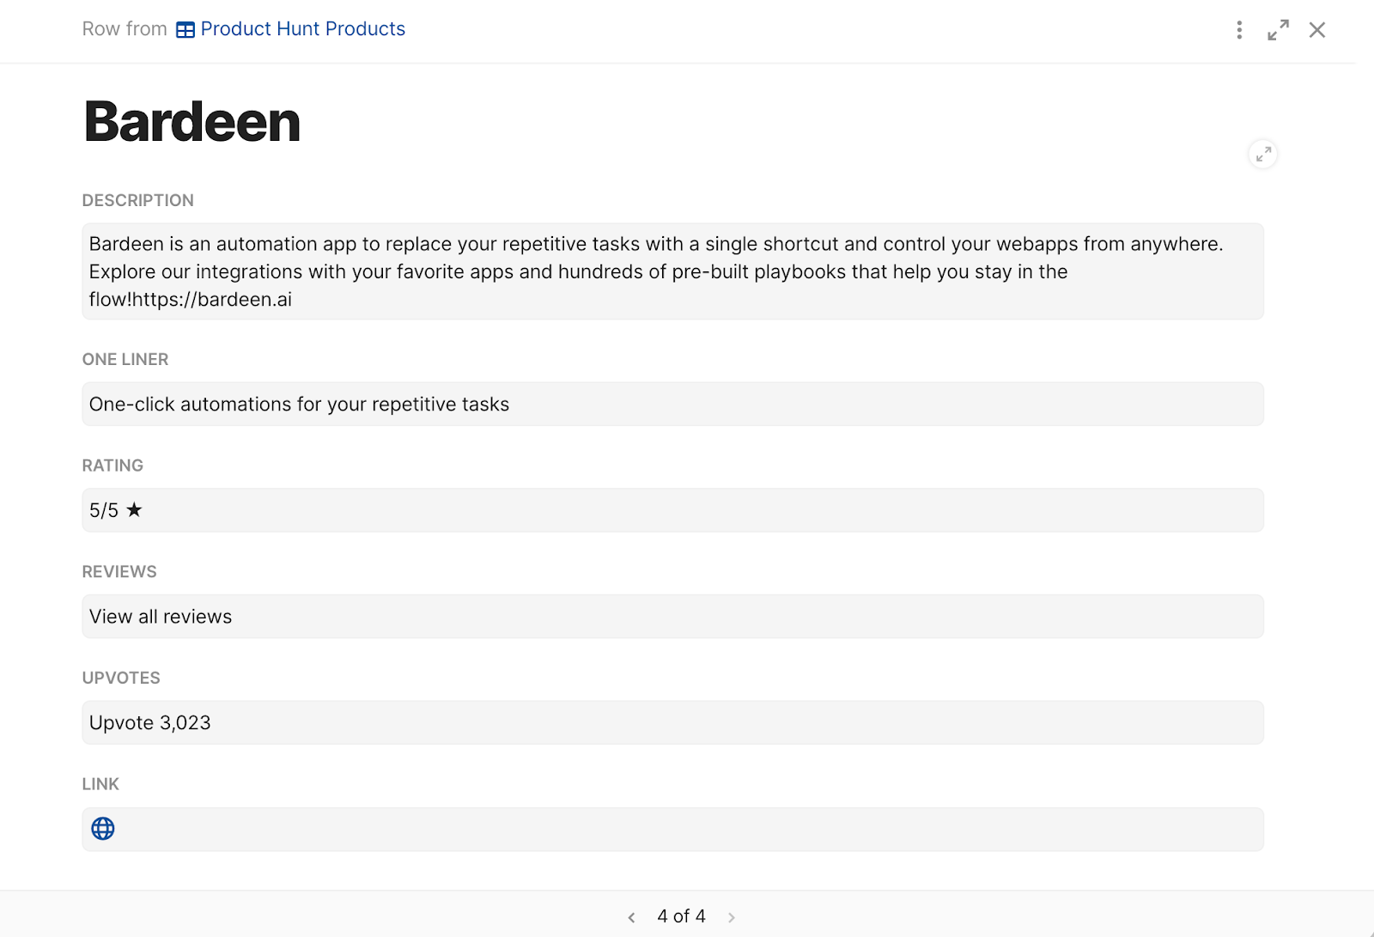Click the RATING label
The height and width of the screenshot is (937, 1374).
(112, 465)
